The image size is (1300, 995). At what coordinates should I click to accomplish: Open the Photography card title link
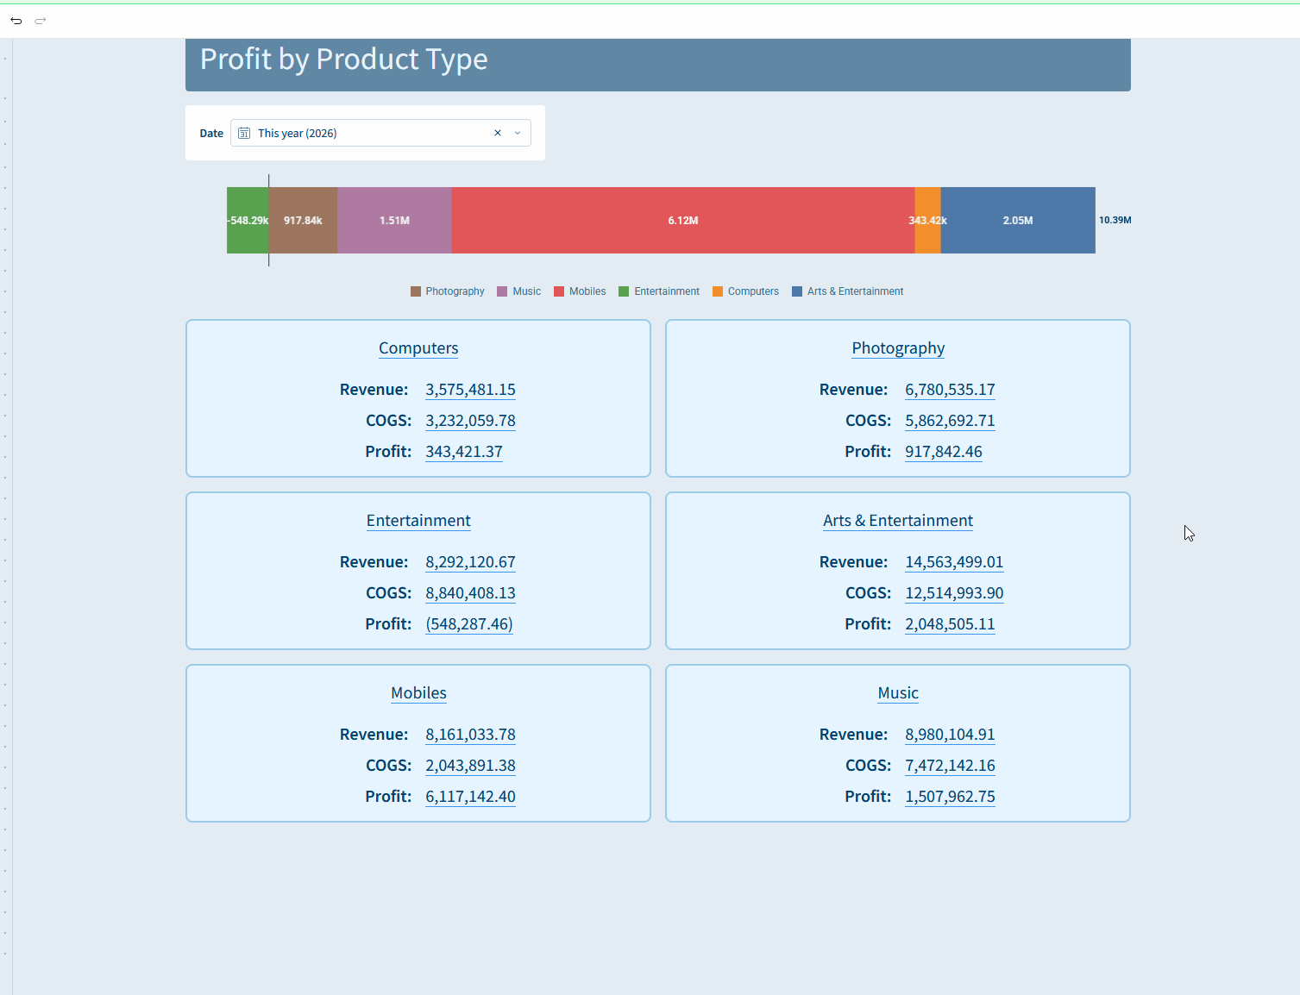(x=898, y=348)
